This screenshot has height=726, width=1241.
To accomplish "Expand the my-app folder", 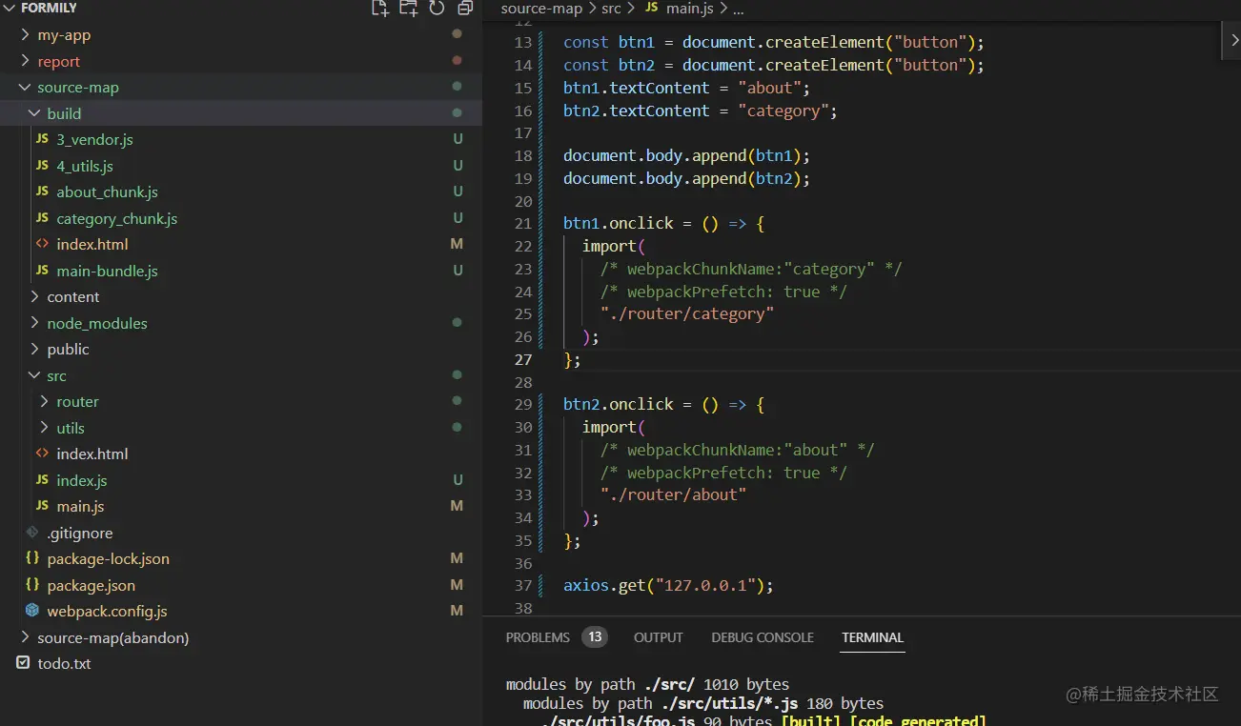I will pos(25,35).
